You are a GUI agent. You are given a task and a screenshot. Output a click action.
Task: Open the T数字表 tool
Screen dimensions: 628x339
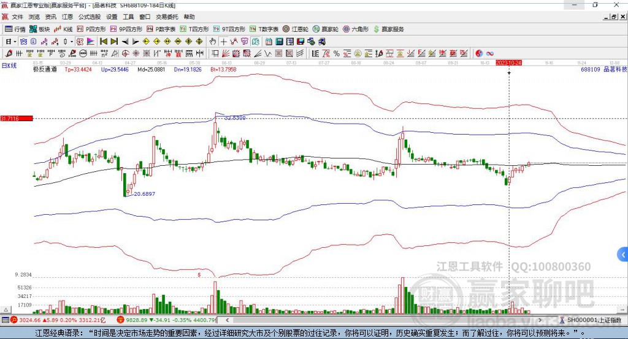coord(264,29)
